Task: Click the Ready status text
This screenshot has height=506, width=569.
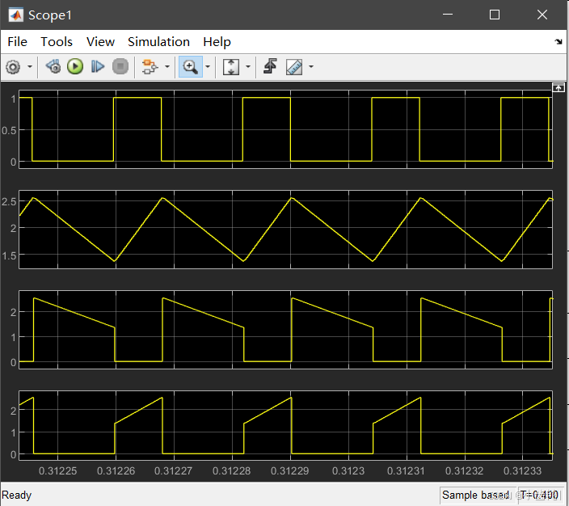Action: 17,495
